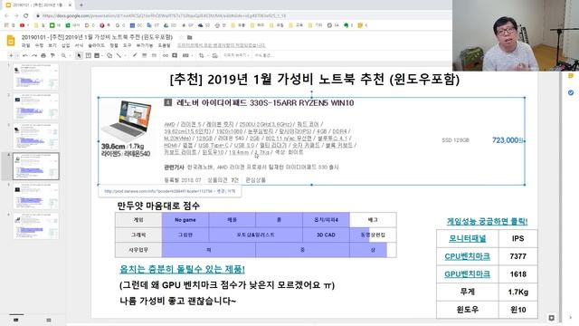Open the border dash style tool
The height and width of the screenshot is (326, 579).
click(154, 55)
